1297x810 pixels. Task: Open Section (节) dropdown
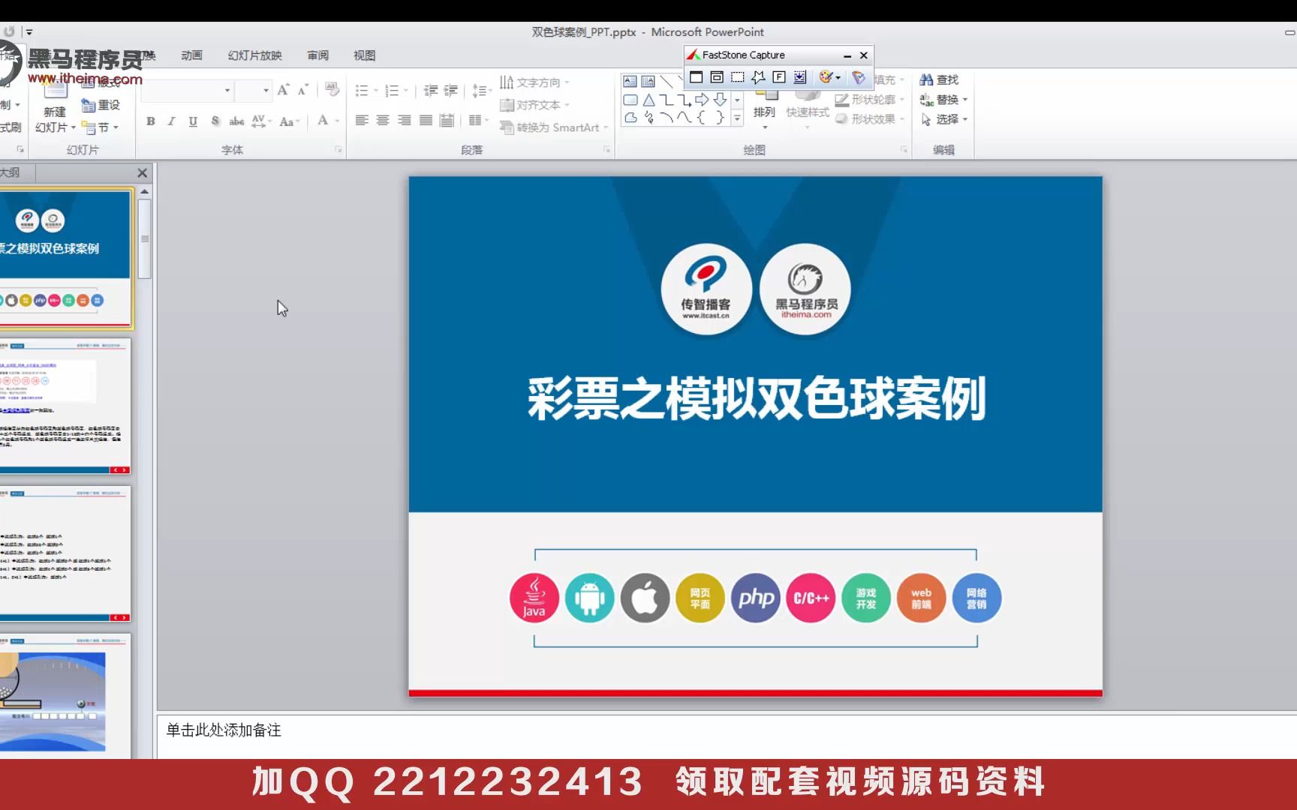pos(100,127)
